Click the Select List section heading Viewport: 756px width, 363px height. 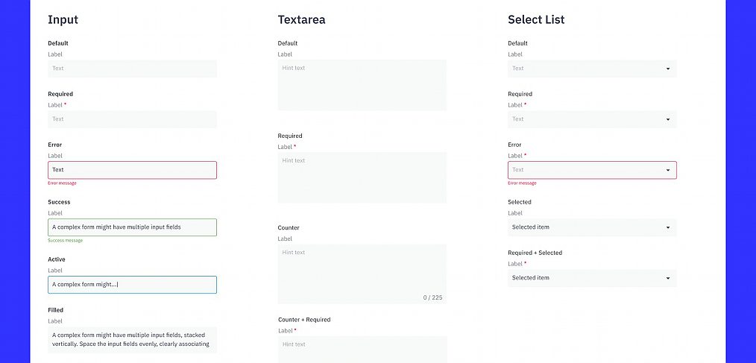[x=536, y=20]
